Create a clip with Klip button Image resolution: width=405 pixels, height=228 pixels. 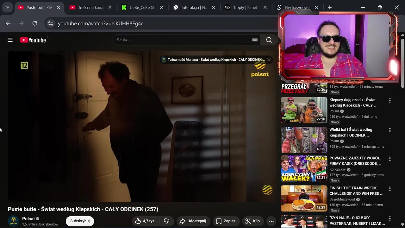click(253, 221)
